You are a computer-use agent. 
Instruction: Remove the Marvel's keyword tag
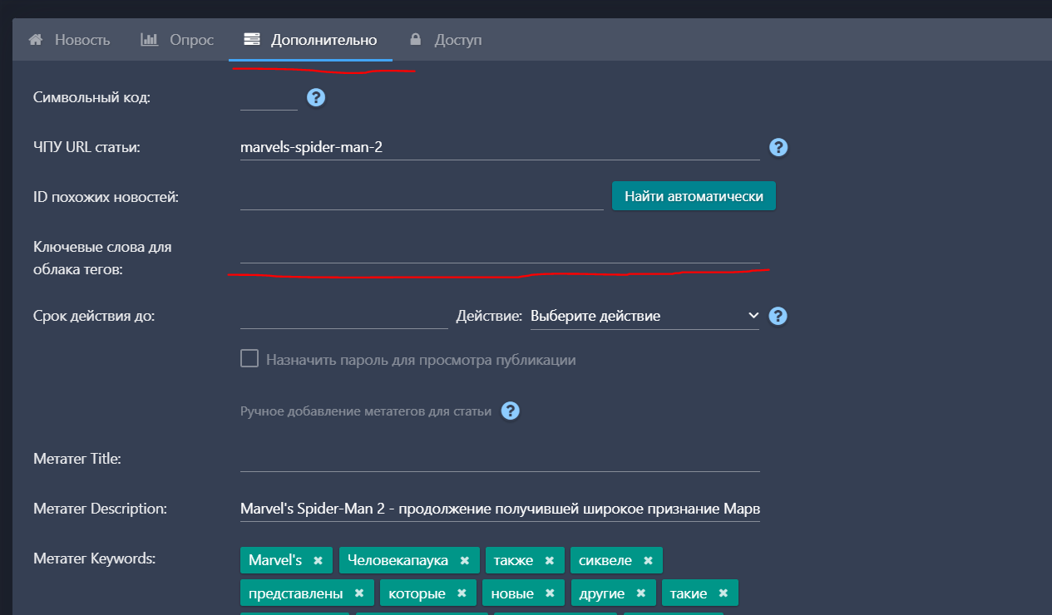pyautogui.click(x=318, y=560)
